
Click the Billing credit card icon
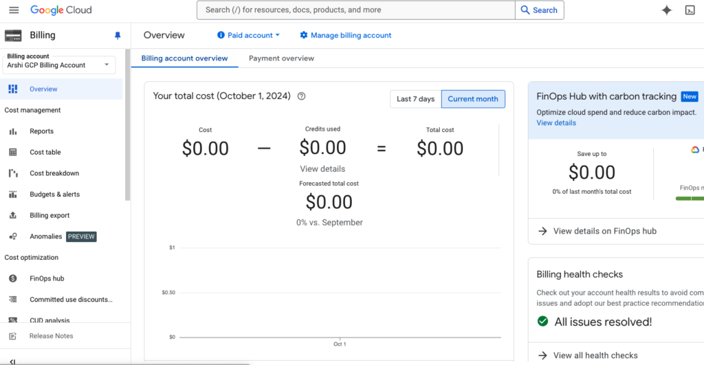point(13,36)
